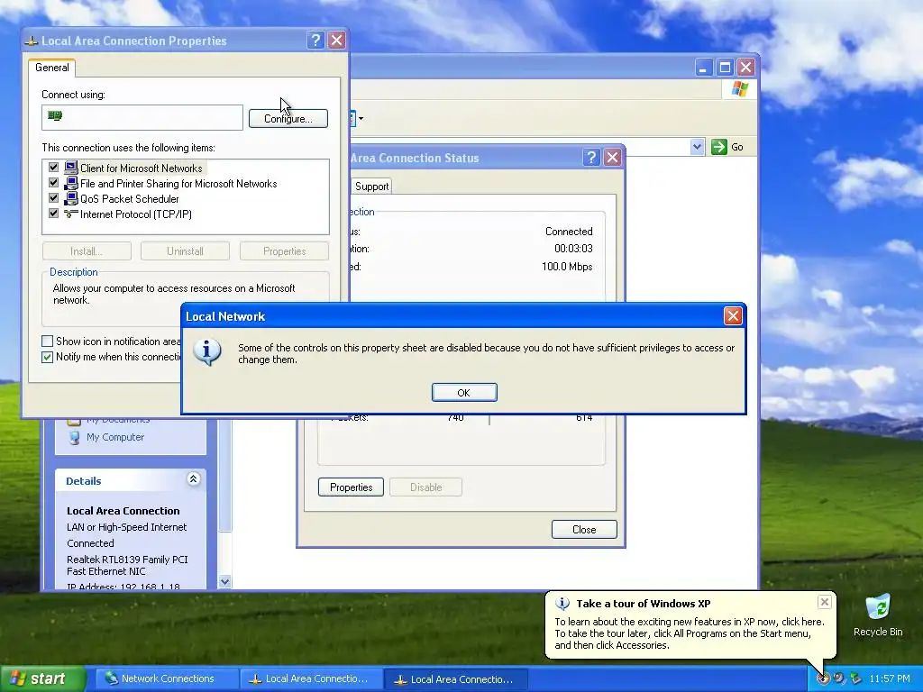The height and width of the screenshot is (692, 923).
Task: Click the Disable button in Status window
Action: (x=425, y=487)
